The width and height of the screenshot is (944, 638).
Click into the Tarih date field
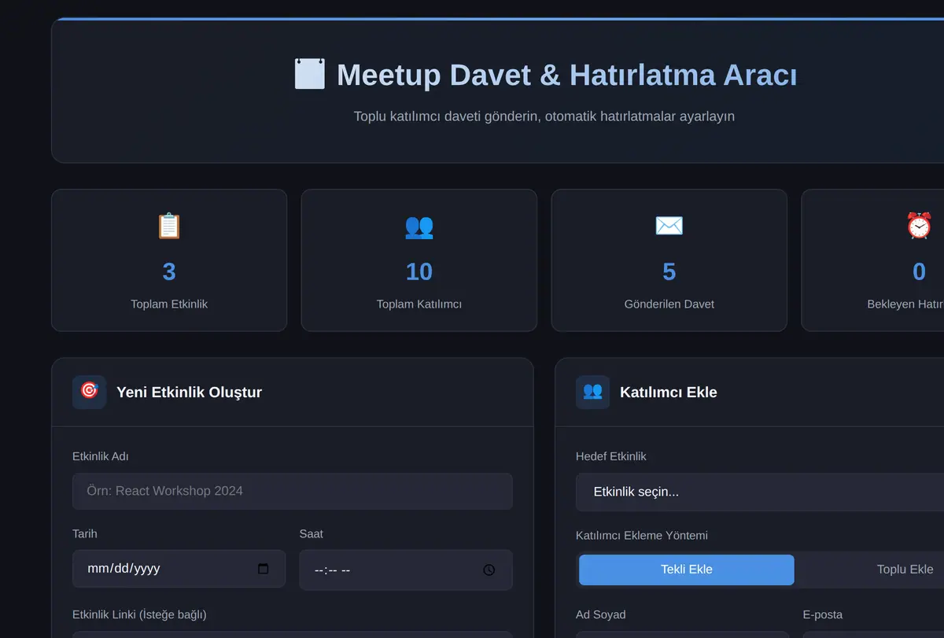(x=179, y=569)
